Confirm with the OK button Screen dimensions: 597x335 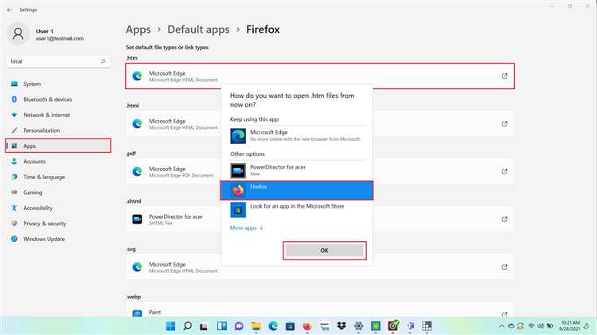tap(325, 251)
